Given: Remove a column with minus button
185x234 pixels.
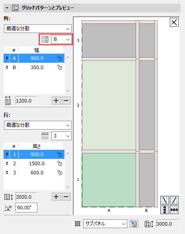Looking at the screenshot, I should point(66,101).
